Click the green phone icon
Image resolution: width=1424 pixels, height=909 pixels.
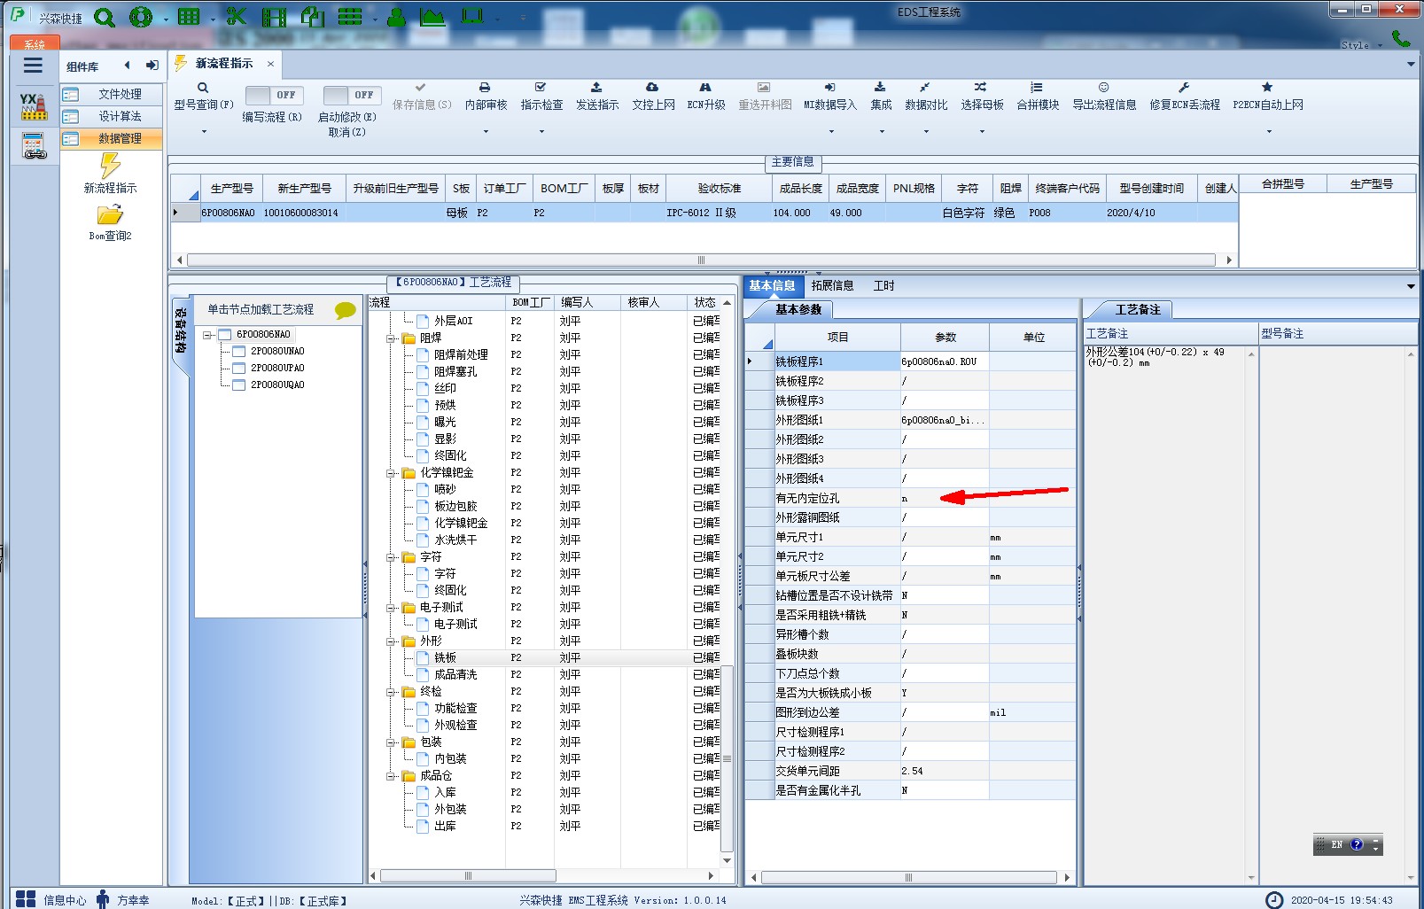(1401, 38)
